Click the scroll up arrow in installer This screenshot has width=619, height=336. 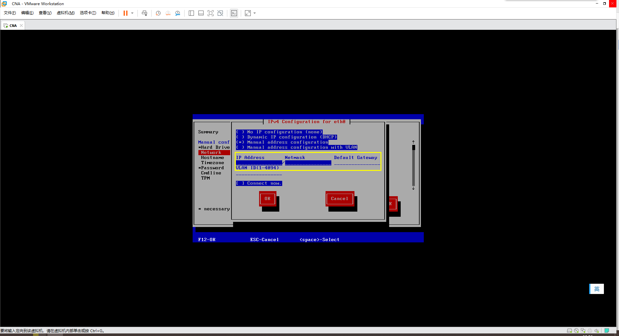point(414,142)
